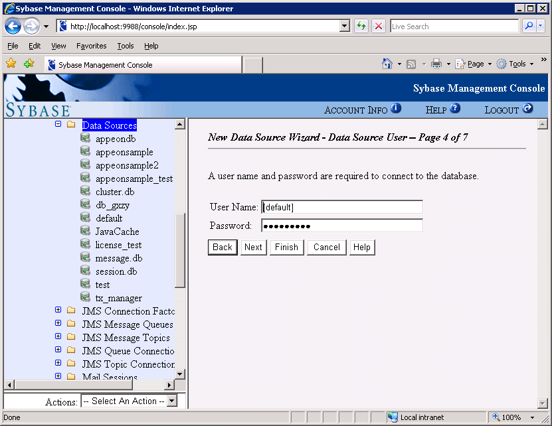This screenshot has width=552, height=426.
Task: Click the Data Sources folder icon
Action: click(71, 124)
